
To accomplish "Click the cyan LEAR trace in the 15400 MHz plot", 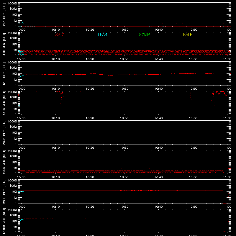I will point(21,220).
